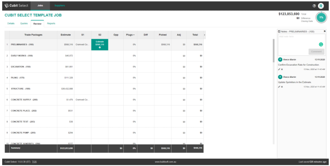Open the Reports tab
The width and height of the screenshot is (330, 166).
[x=51, y=24]
